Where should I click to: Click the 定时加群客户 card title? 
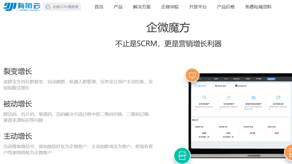click(229, 104)
